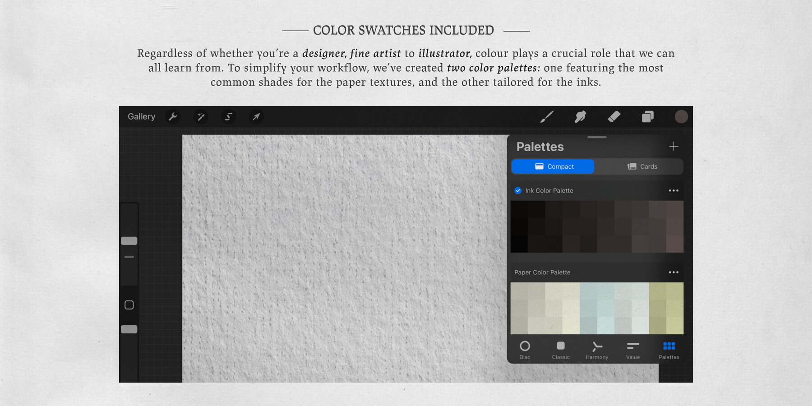
Task: Switch to the Harmony color tab
Action: click(597, 350)
